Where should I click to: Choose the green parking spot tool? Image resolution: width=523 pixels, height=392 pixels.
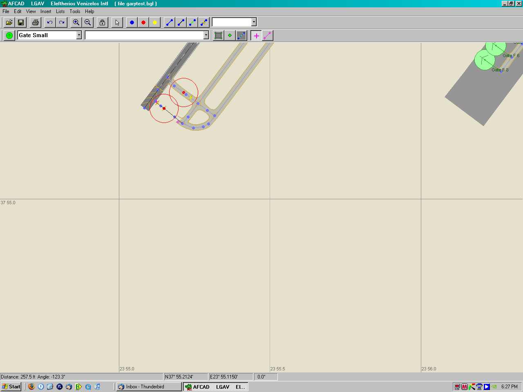click(x=9, y=36)
